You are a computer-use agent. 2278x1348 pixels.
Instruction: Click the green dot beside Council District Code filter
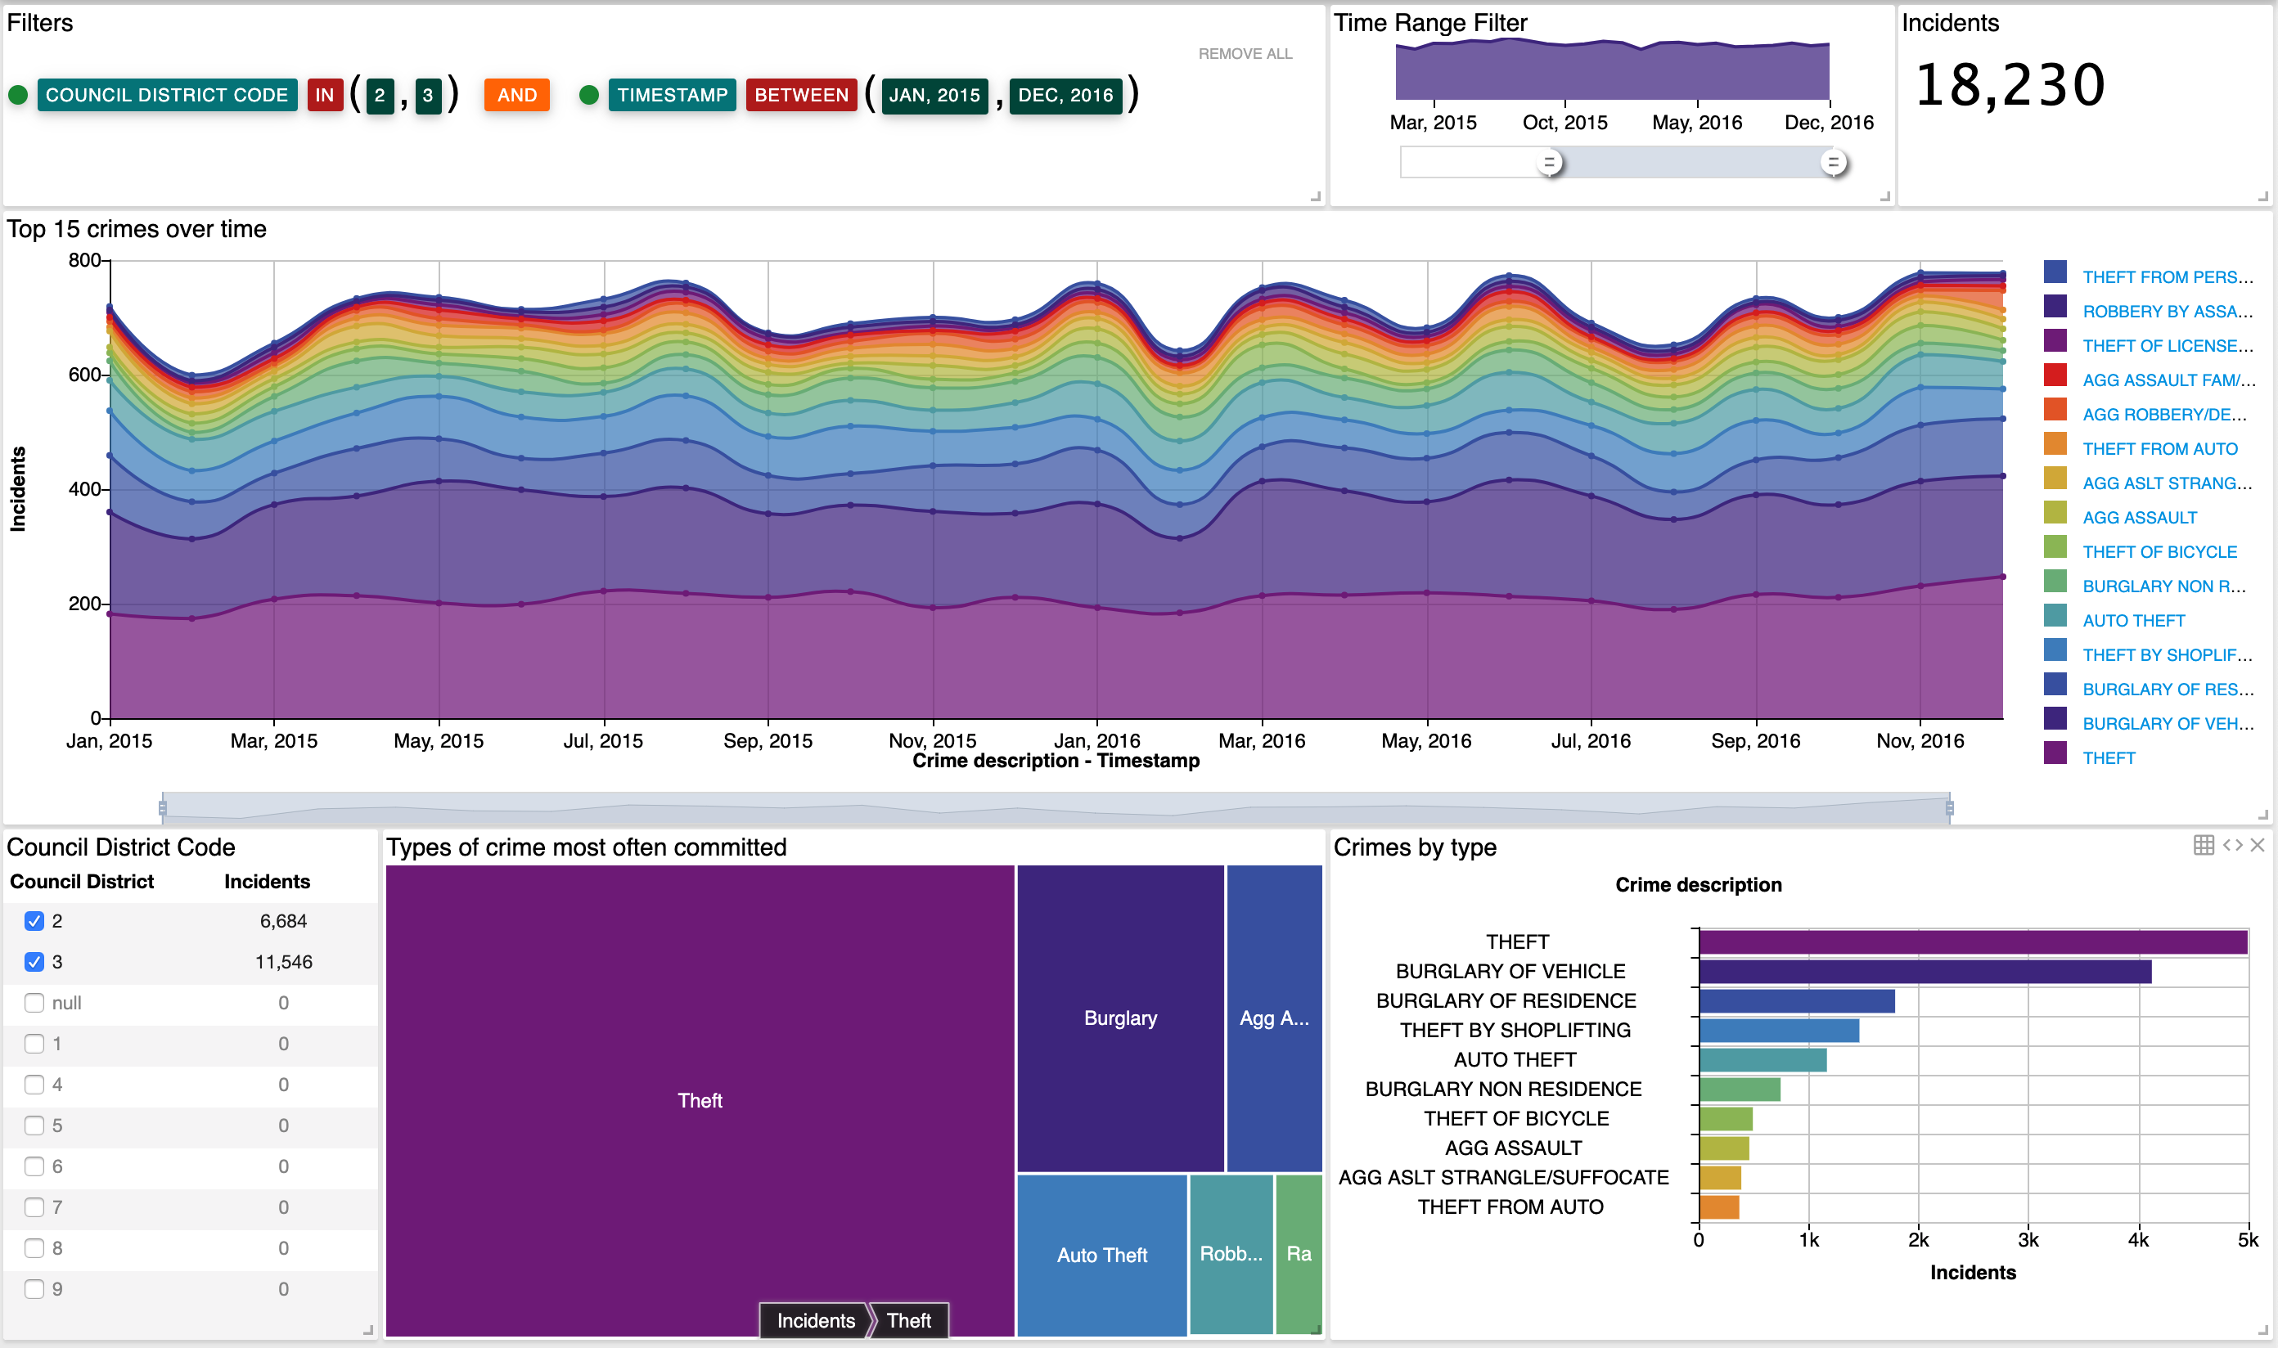pos(18,94)
